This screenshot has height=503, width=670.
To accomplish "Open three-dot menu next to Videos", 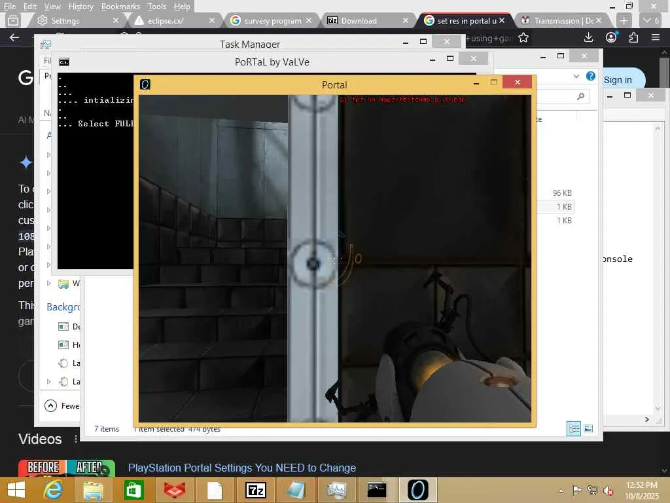I will pyautogui.click(x=76, y=439).
